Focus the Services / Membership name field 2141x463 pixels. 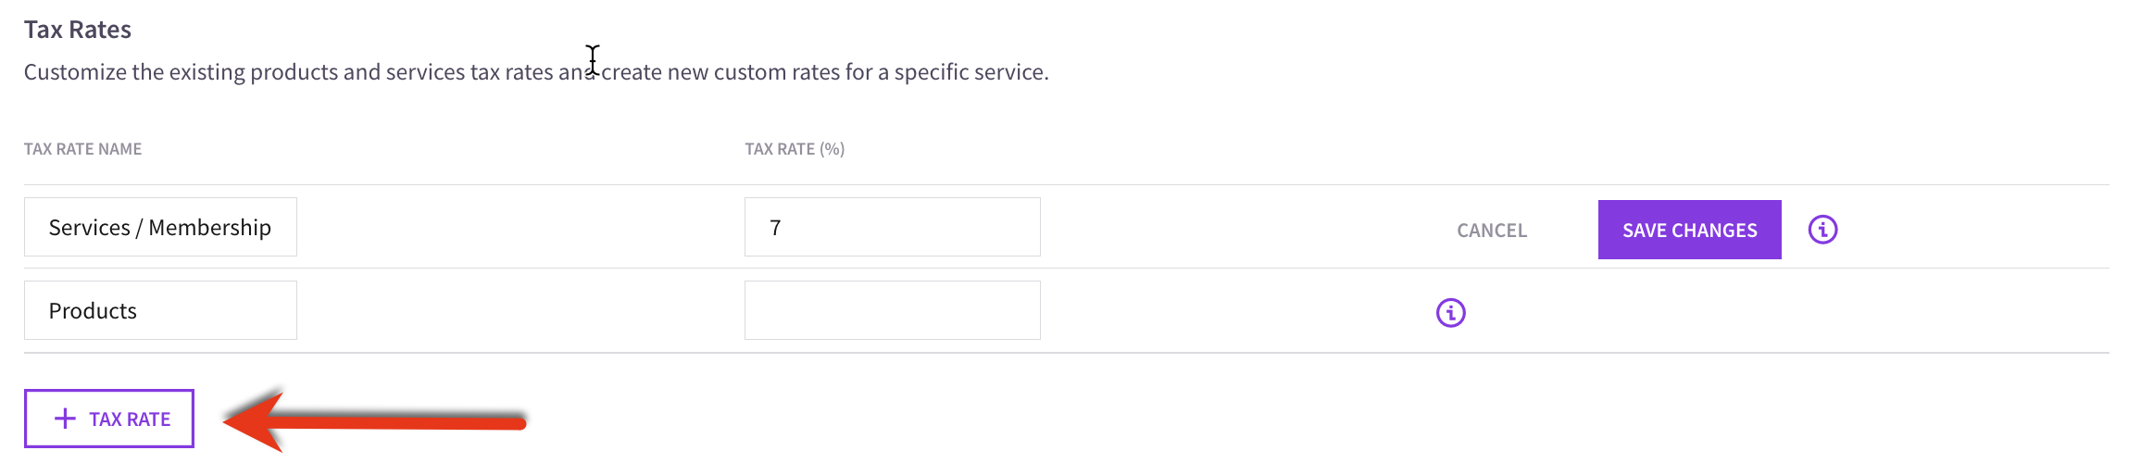(x=160, y=227)
